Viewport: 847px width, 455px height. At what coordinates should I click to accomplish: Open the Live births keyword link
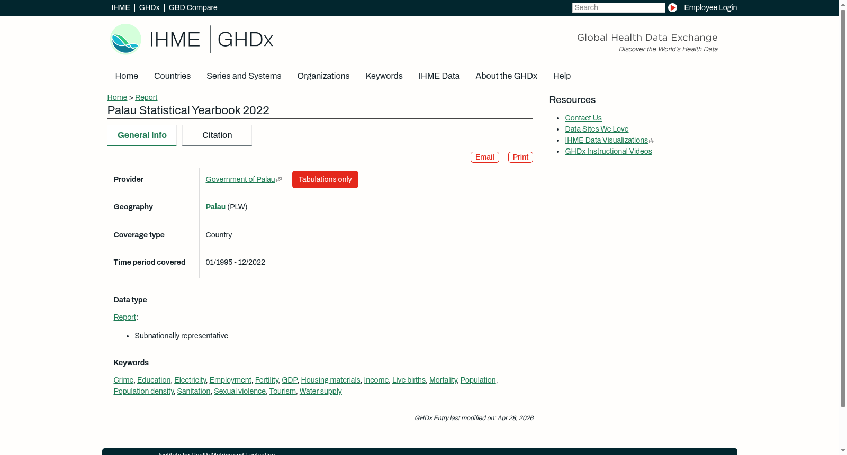(409, 380)
